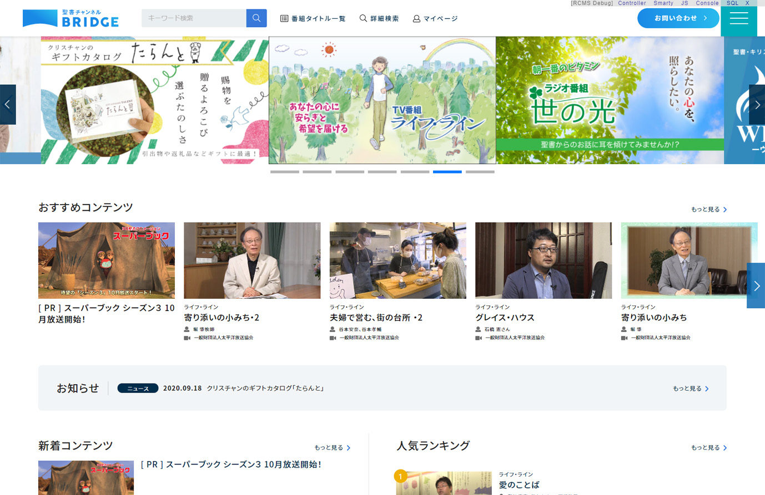Viewport: 765px width, 495px height.
Task: Click the person icon under 寄り添いの小みち・2
Action: [x=187, y=329]
